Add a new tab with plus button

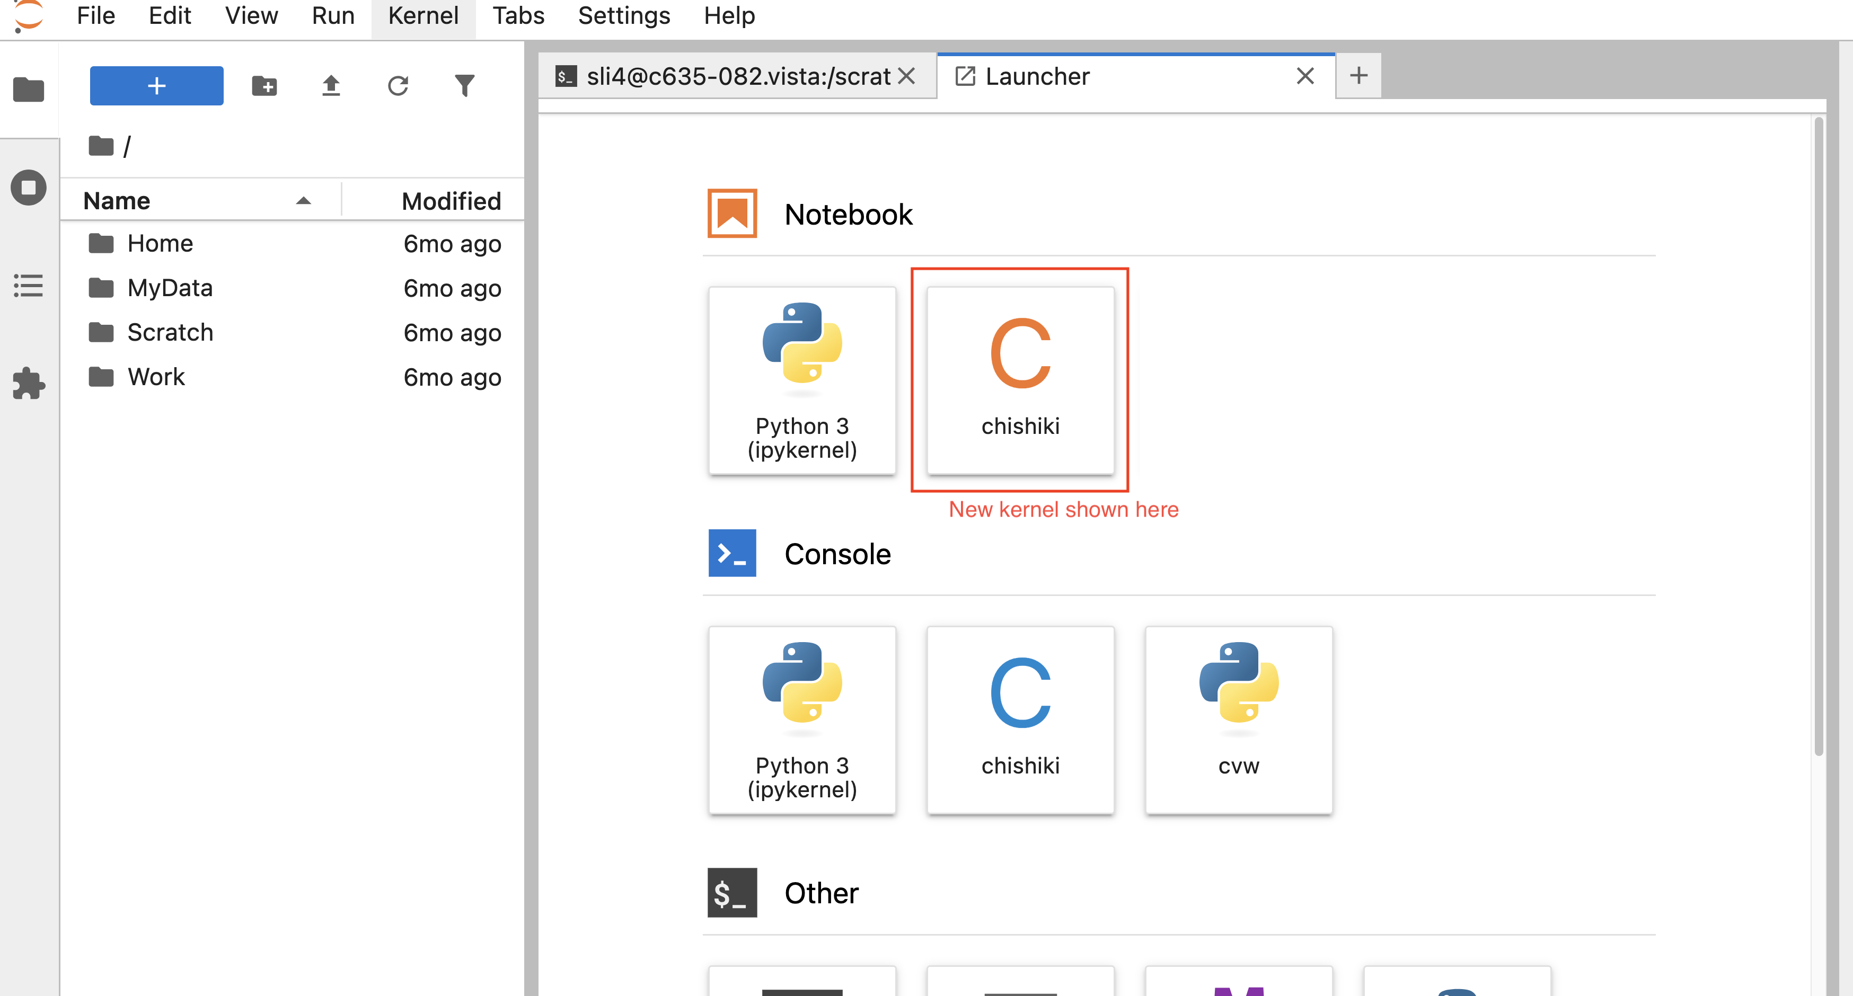point(1358,76)
